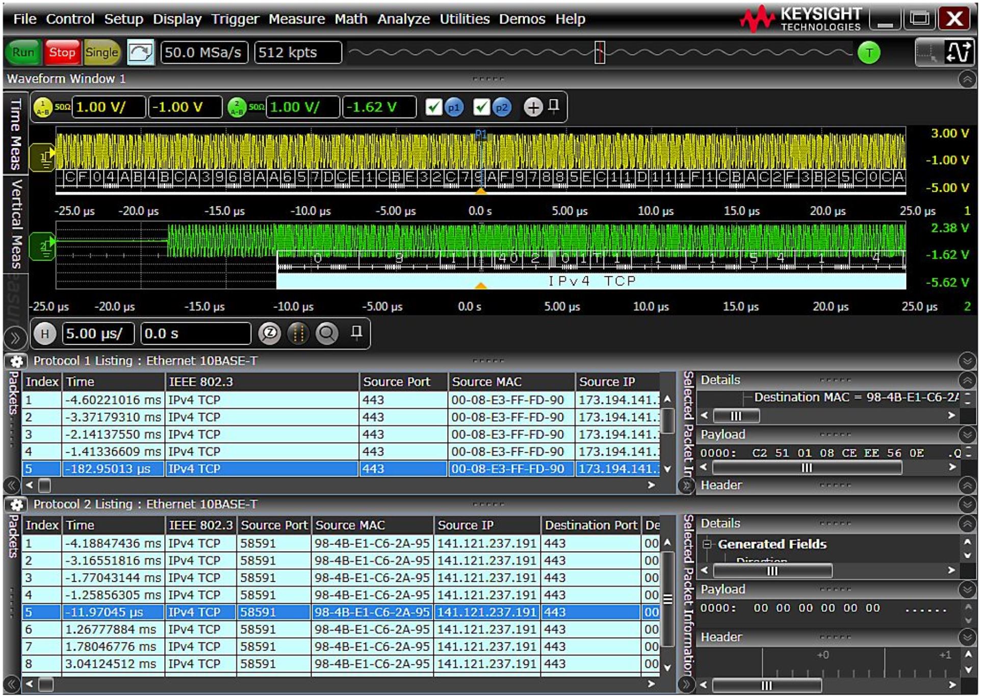Open the Analyze menu
The image size is (982, 699).
[403, 19]
